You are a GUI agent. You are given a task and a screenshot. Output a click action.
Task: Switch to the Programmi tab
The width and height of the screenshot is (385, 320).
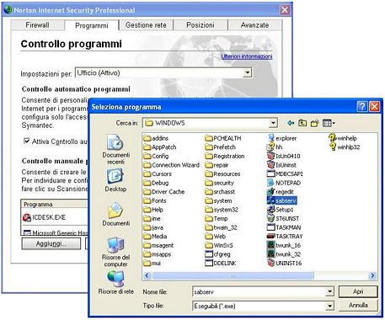coord(92,25)
